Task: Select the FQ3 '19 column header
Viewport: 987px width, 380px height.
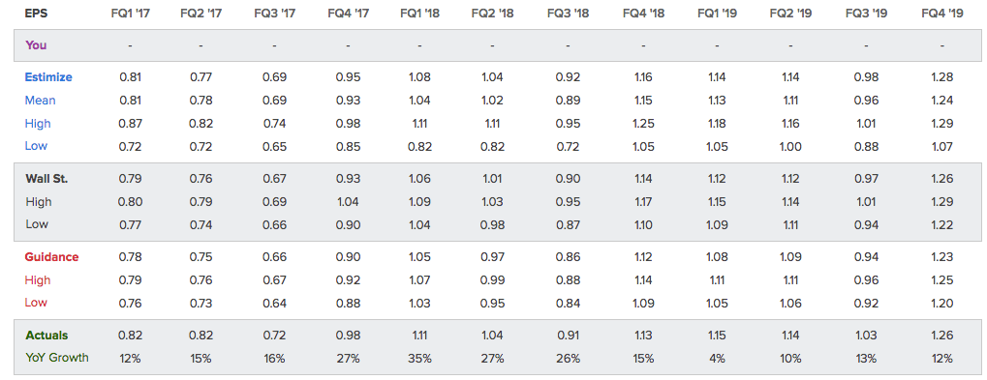Action: click(866, 14)
